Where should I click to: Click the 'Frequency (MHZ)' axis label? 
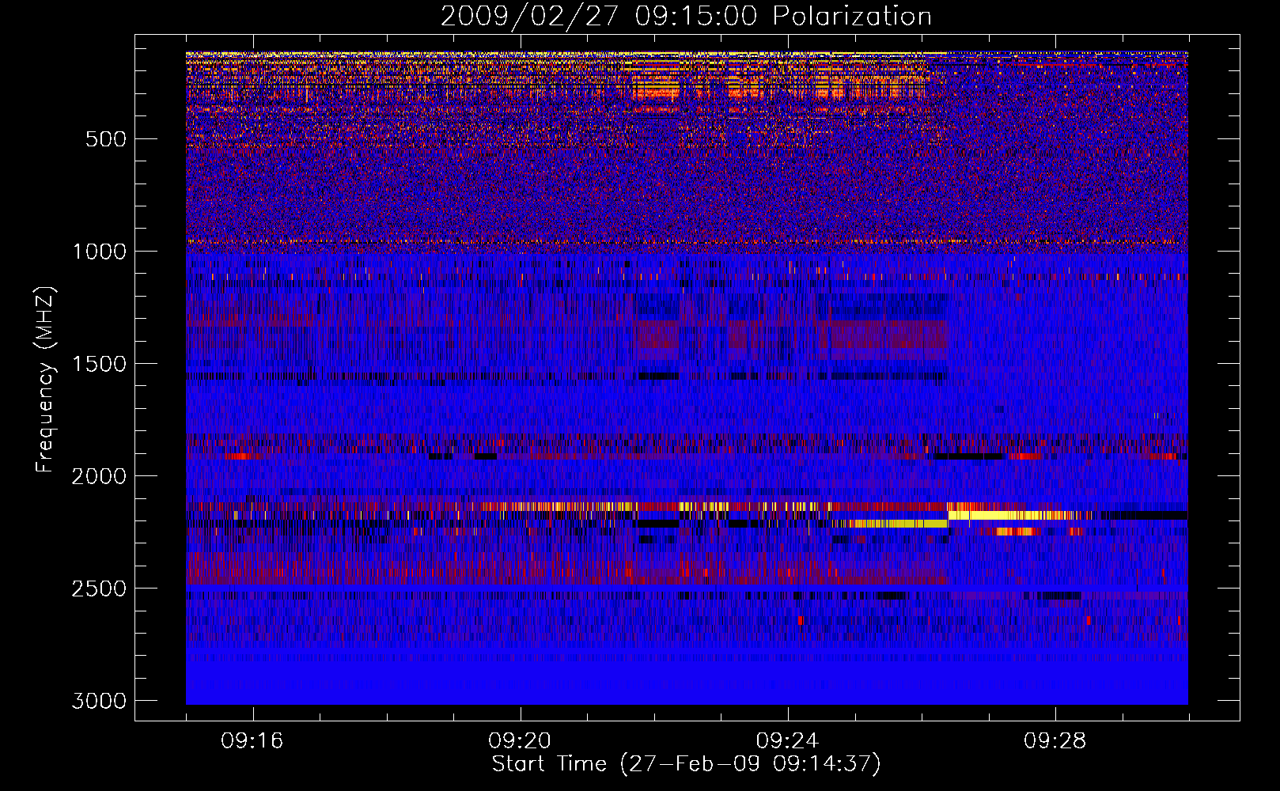tap(46, 380)
